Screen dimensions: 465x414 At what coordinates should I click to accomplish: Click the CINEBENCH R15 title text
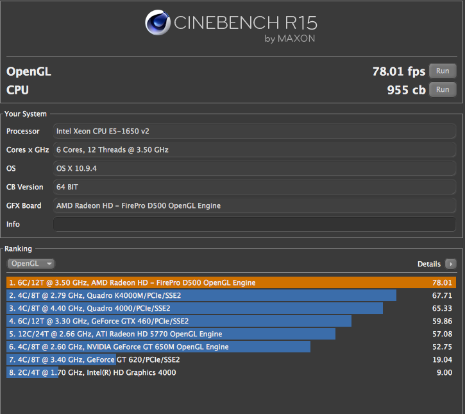click(x=245, y=23)
